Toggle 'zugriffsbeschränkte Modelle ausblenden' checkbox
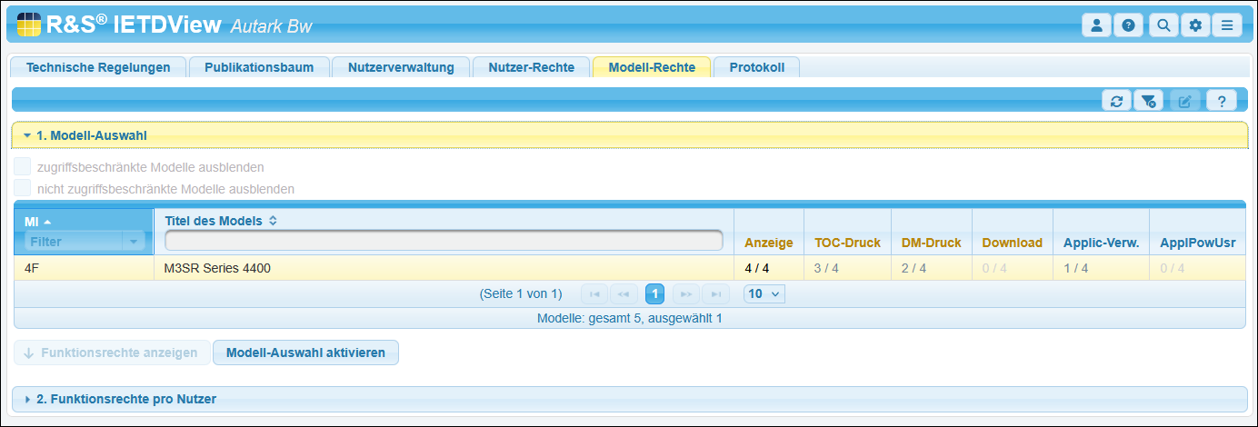Image resolution: width=1258 pixels, height=427 pixels. (x=23, y=167)
